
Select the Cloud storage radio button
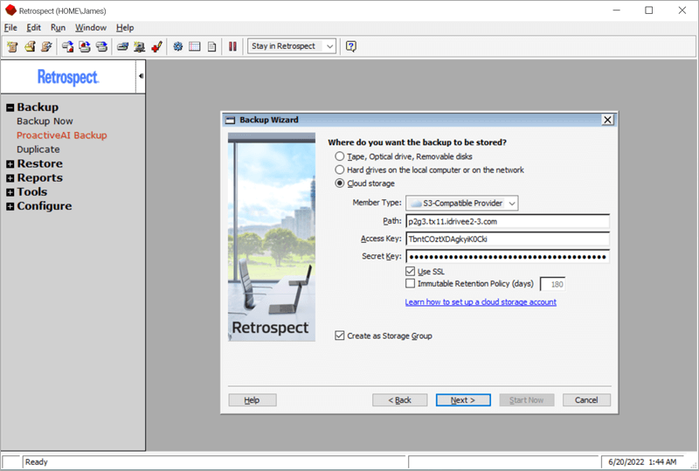340,184
